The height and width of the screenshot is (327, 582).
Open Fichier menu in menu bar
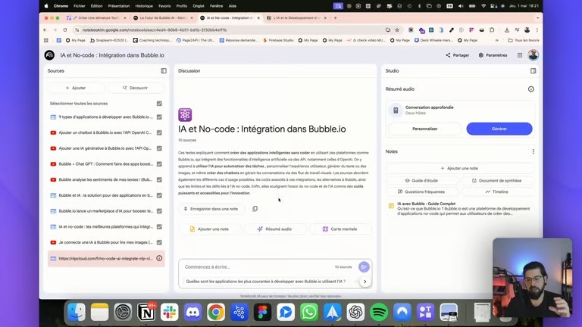point(79,6)
